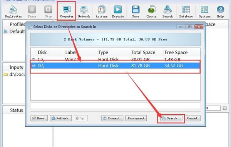
Task: Click the directory path input field
Action: pos(115,105)
